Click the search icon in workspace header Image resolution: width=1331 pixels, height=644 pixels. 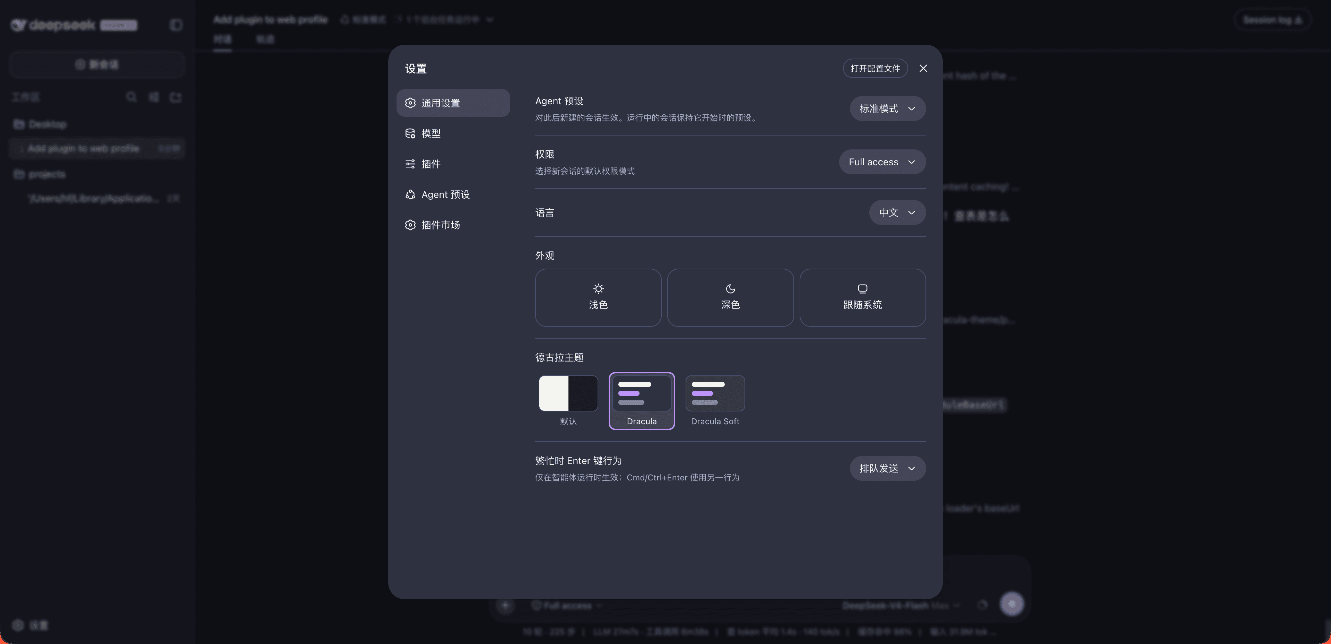point(131,97)
